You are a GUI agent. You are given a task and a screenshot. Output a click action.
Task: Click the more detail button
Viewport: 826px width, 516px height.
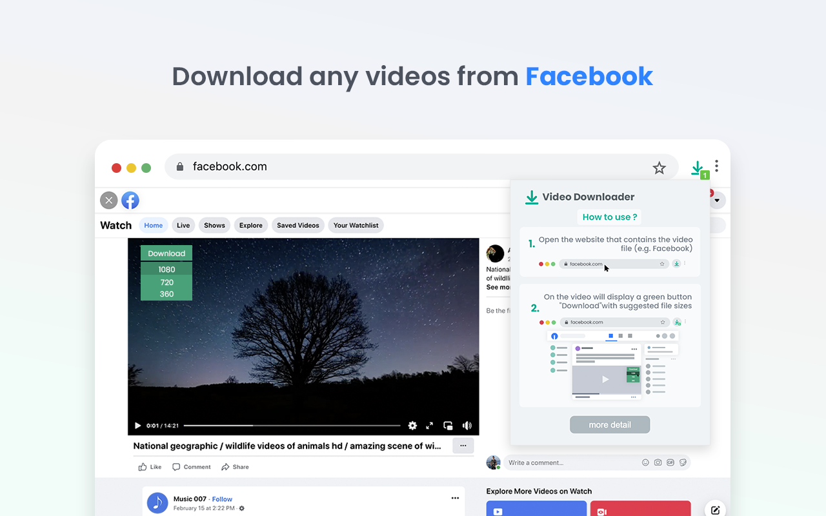tap(609, 424)
